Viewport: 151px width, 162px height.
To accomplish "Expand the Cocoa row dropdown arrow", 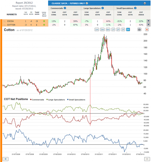I will [148, 21].
